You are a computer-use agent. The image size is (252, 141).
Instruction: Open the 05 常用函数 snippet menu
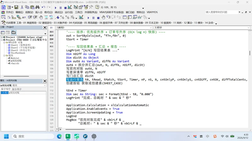91,23
